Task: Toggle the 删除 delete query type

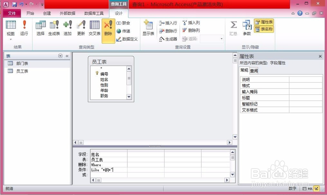Action: 108,31
